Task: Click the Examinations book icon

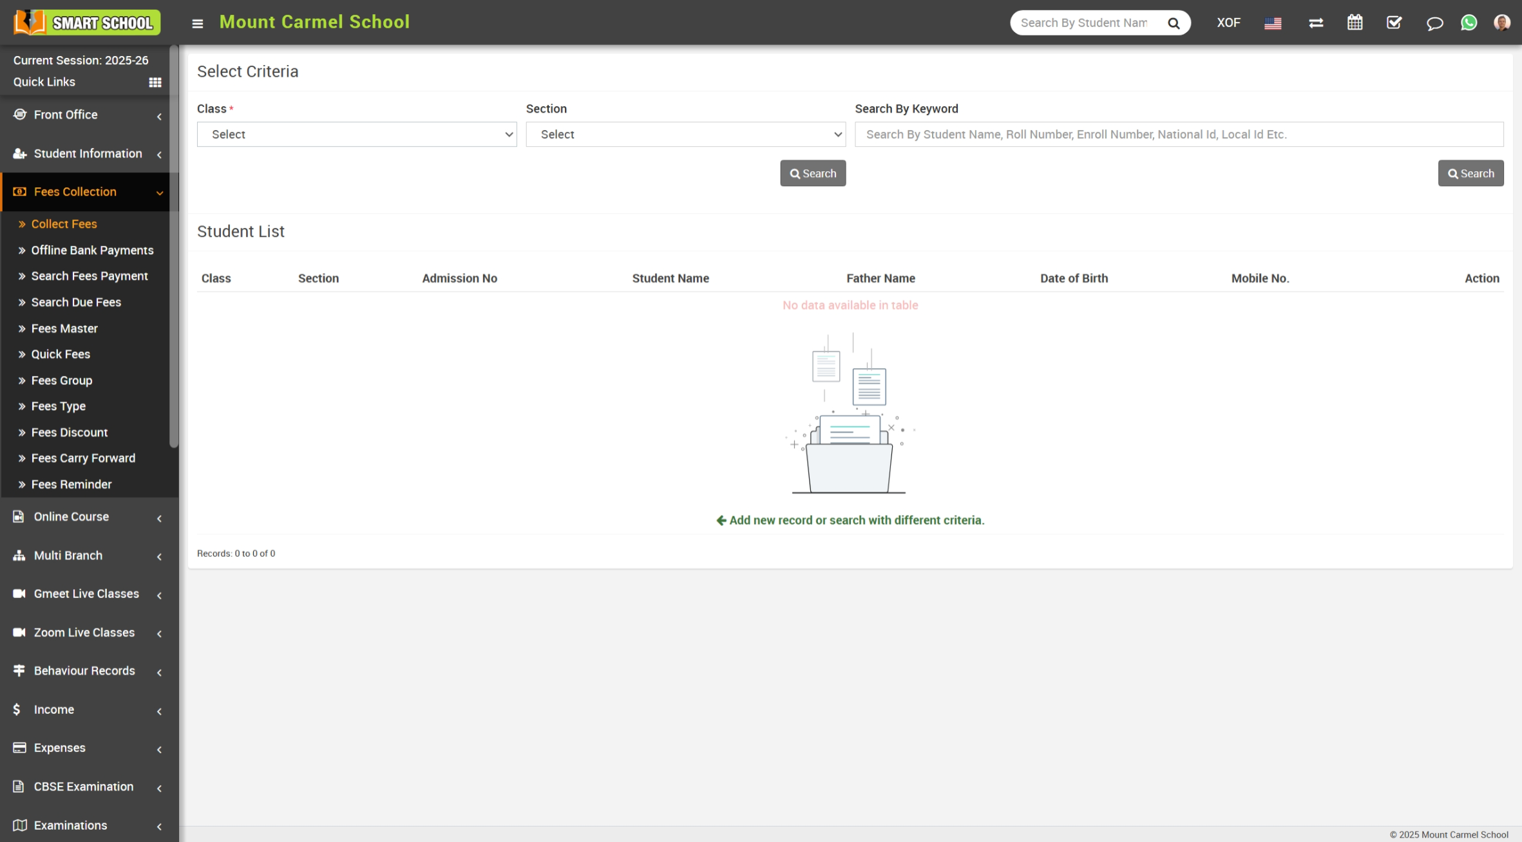Action: pyautogui.click(x=20, y=825)
